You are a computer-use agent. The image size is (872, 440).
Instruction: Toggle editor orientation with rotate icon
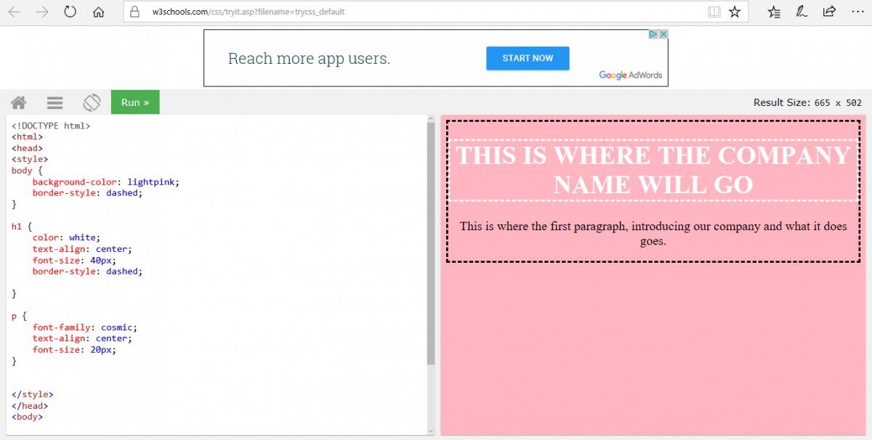(92, 102)
